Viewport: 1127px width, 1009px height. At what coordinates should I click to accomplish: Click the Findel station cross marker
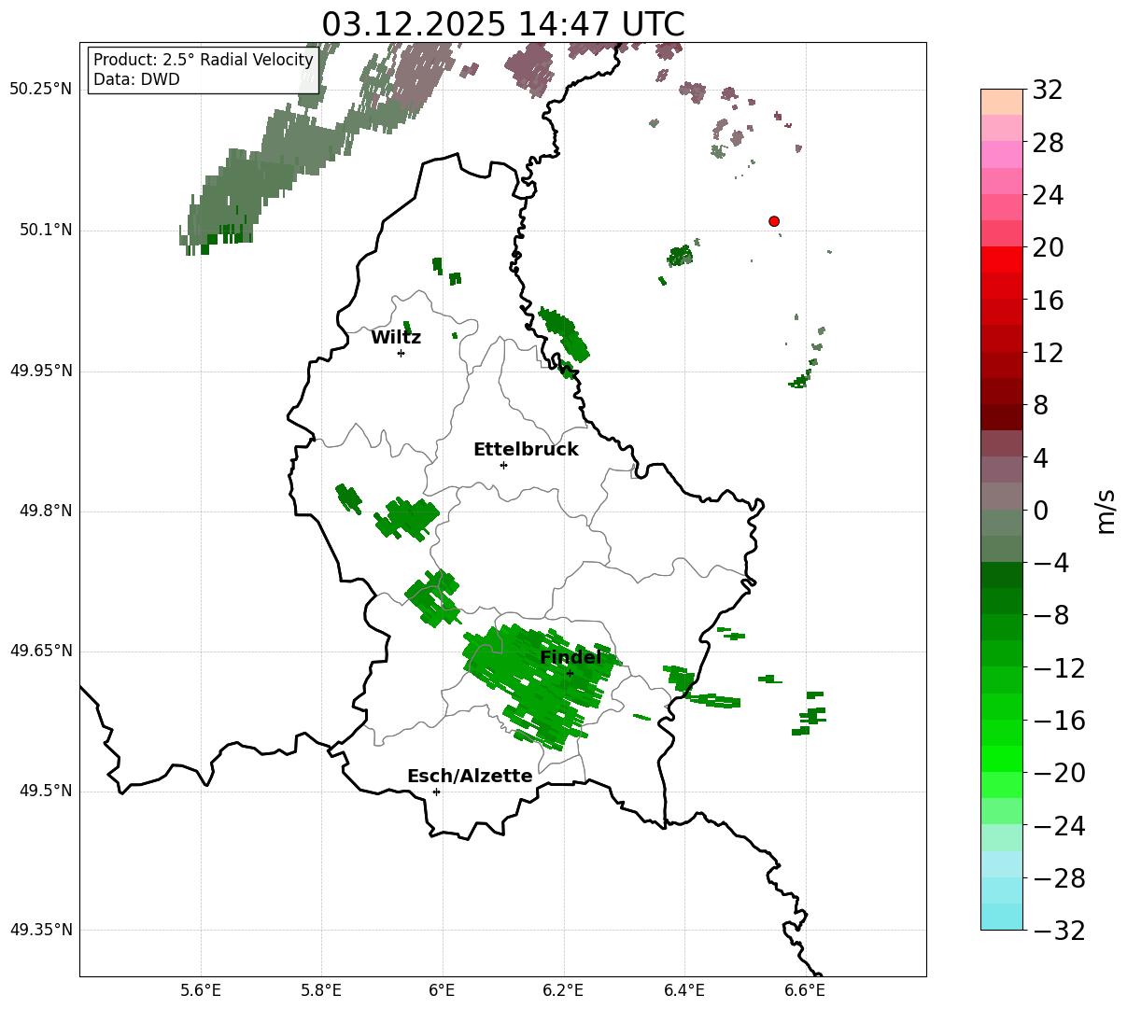click(570, 673)
